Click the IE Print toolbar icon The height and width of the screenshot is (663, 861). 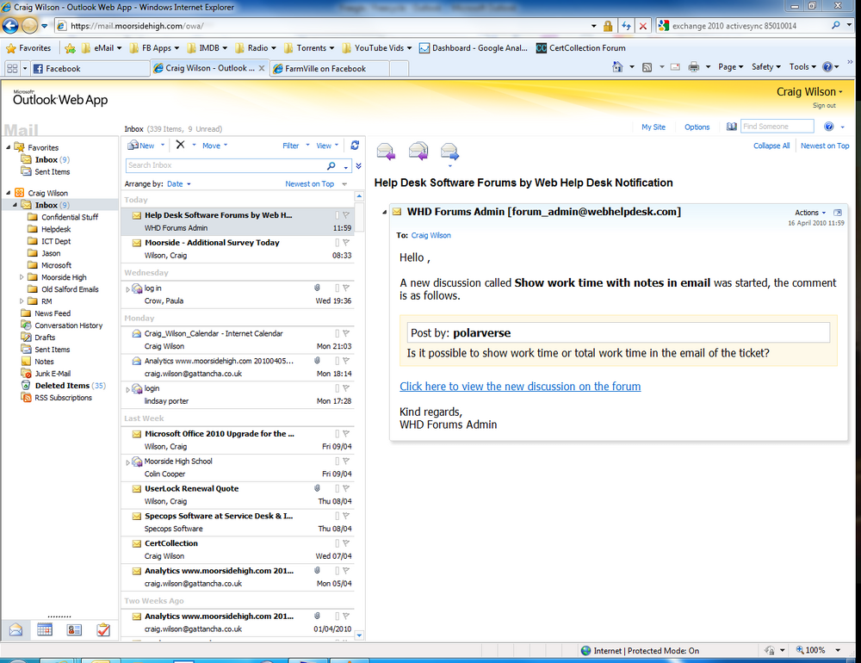click(x=694, y=67)
